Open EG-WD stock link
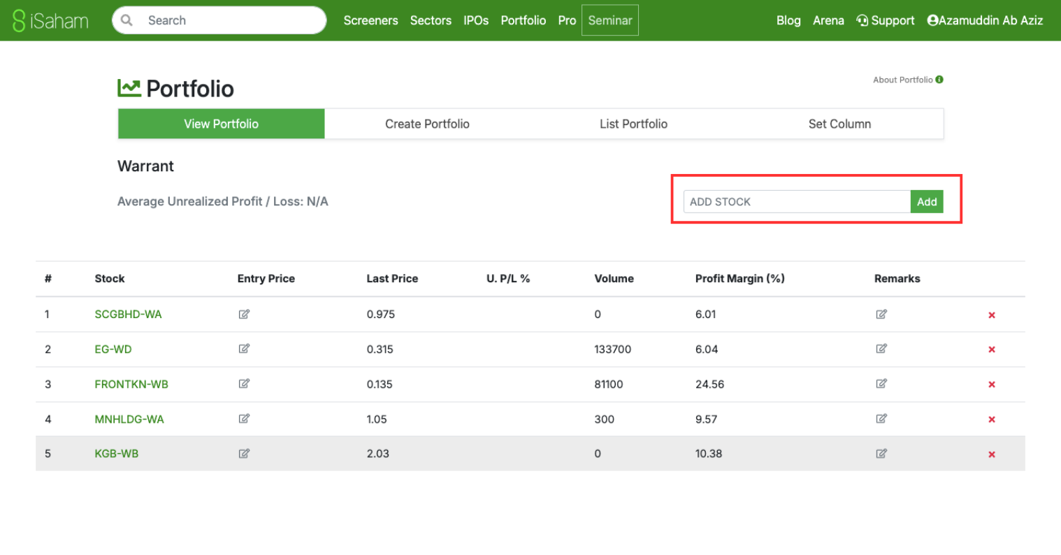1061x555 pixels. (113, 349)
